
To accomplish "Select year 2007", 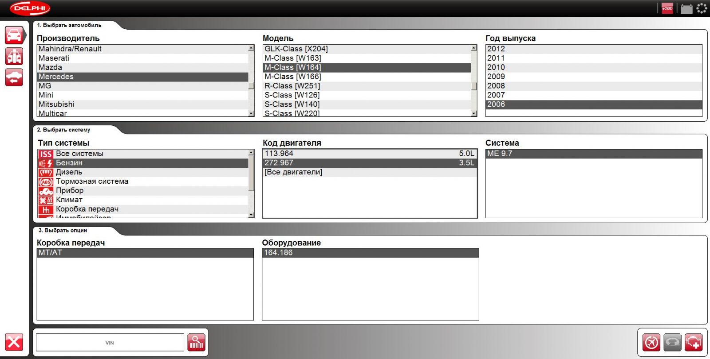I will (594, 95).
